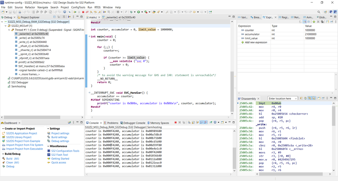Click the red Terminate toolbar icon
This screenshot has height=181, width=338.
pos(83,12)
